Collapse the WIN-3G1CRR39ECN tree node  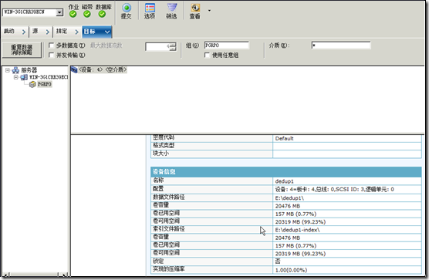point(16,77)
